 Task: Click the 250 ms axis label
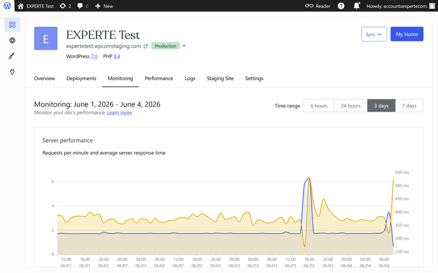coord(402,252)
